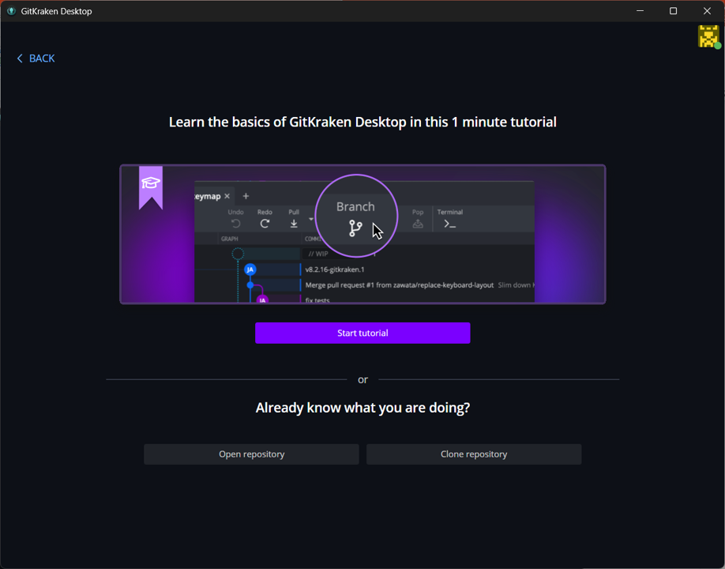The height and width of the screenshot is (569, 725).
Task: Click the graduation cap bookmark icon
Action: [x=150, y=184]
